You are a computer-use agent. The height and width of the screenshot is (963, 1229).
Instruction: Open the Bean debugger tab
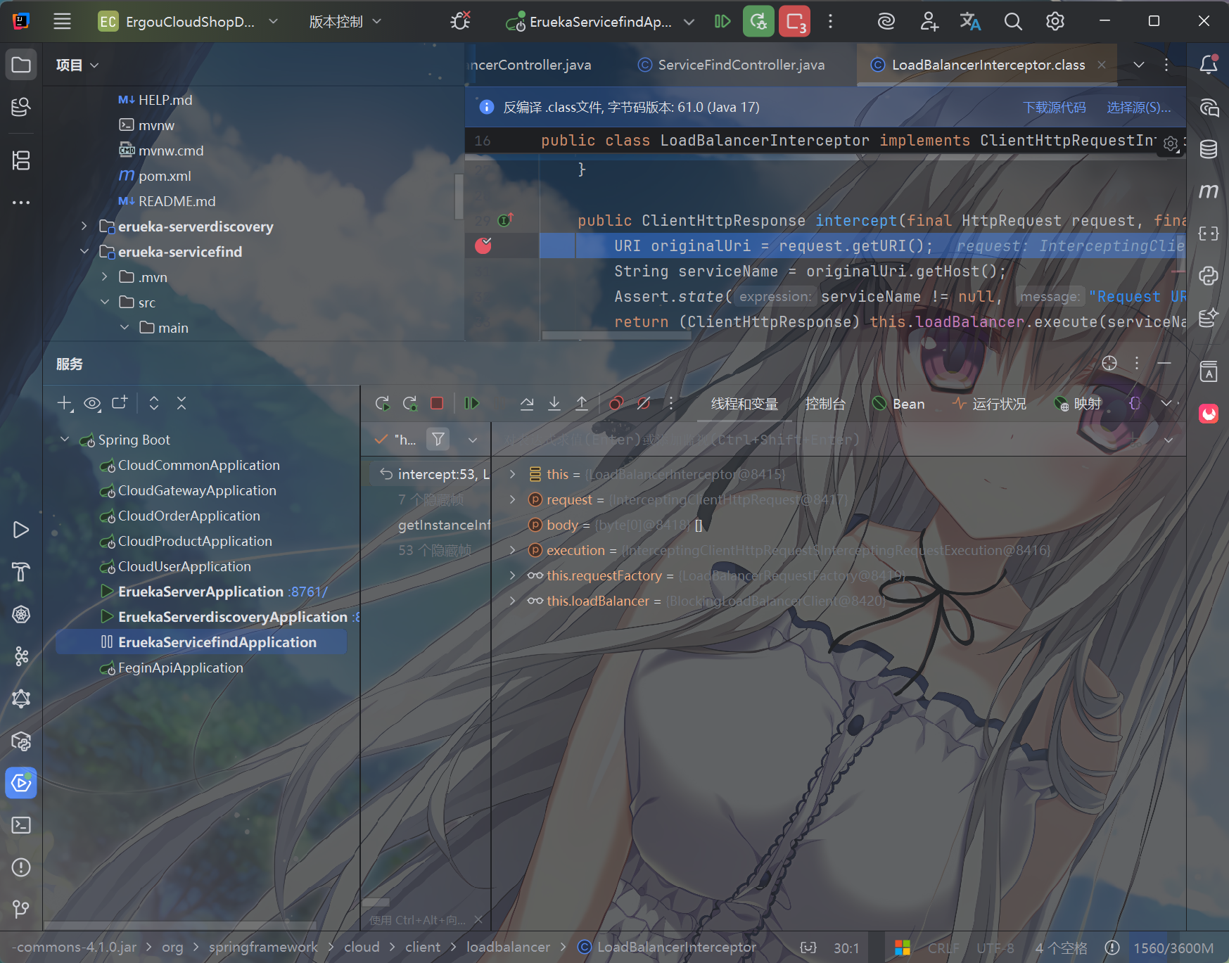(899, 404)
